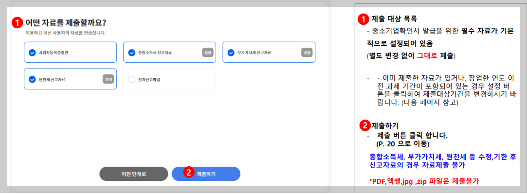Click the text (P. 20 으로 이동)
The image size is (527, 194).
tap(402, 144)
